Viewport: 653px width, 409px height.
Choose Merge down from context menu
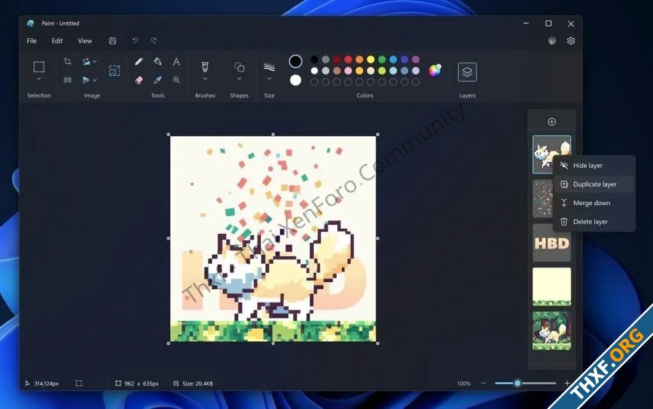tap(594, 203)
